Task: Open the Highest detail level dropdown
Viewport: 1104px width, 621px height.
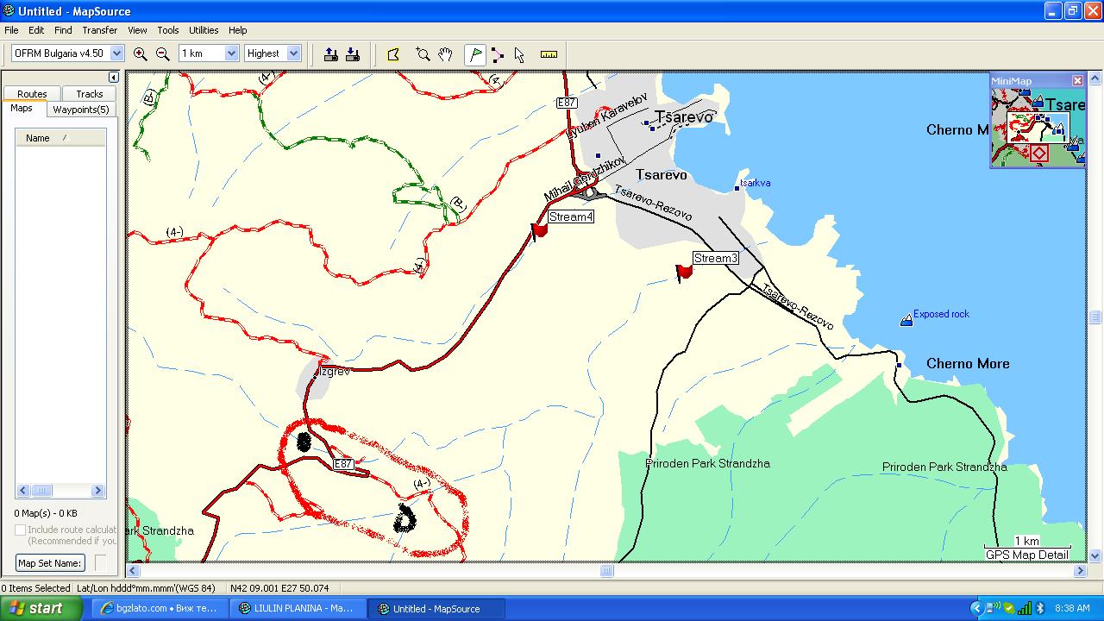Action: pyautogui.click(x=293, y=53)
